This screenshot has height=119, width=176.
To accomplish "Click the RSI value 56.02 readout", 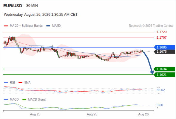I will click(161, 90).
